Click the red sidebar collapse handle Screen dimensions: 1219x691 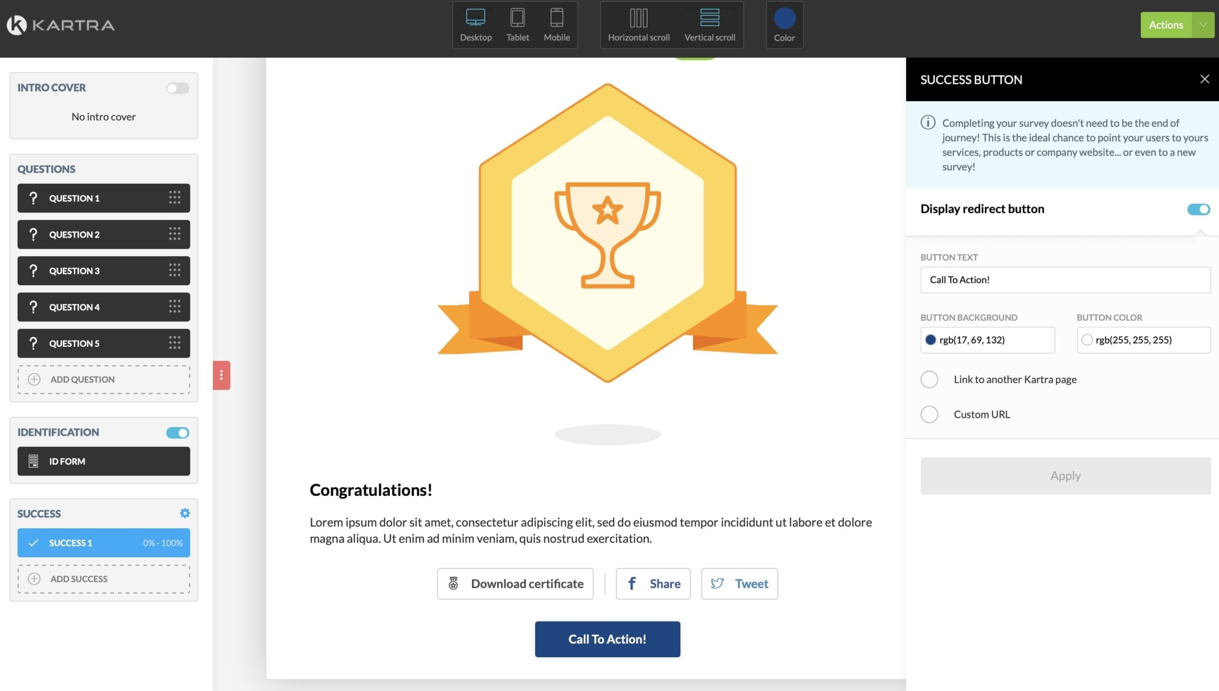(x=221, y=375)
